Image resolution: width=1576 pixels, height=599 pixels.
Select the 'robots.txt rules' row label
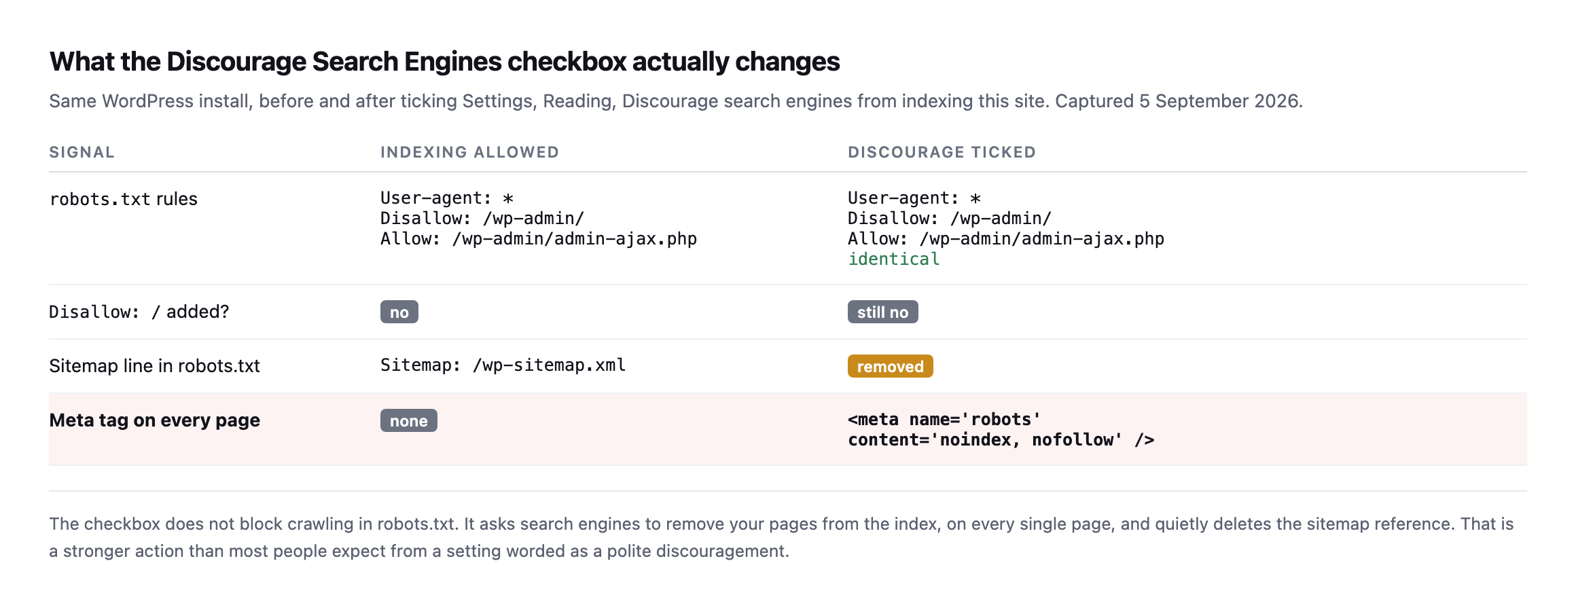(x=123, y=199)
